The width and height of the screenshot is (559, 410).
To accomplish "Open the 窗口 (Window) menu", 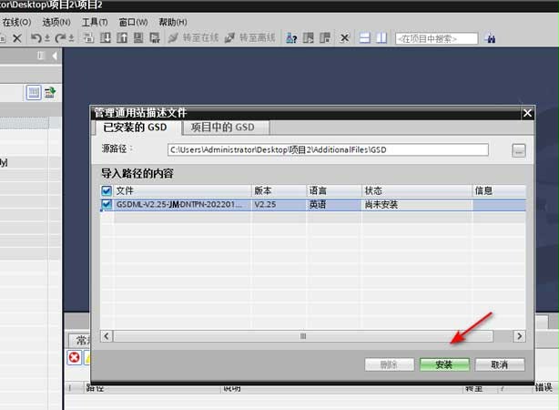I will 133,21.
